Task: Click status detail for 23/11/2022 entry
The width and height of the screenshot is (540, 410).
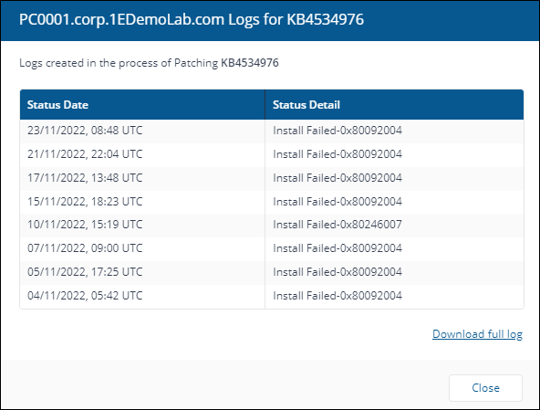Action: tap(337, 131)
